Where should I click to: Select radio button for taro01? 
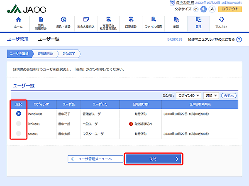click(19, 134)
